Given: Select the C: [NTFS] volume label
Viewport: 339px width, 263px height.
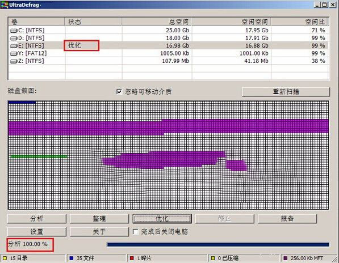Looking at the screenshot, I should click(x=31, y=31).
